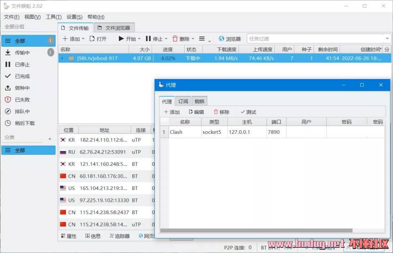This screenshot has width=393, height=253.
Task: Expand the [98t.tv]ebod-917 task row arrow
Action: point(63,58)
